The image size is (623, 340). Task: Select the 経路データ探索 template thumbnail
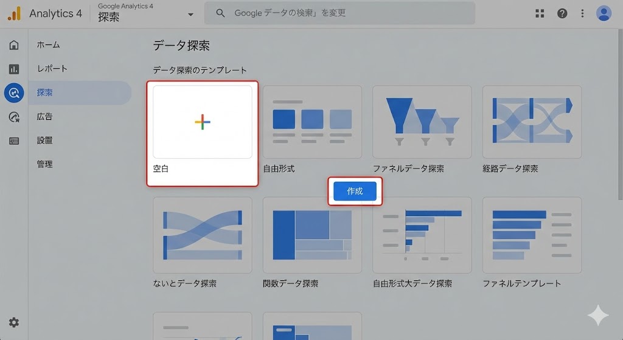click(x=532, y=122)
